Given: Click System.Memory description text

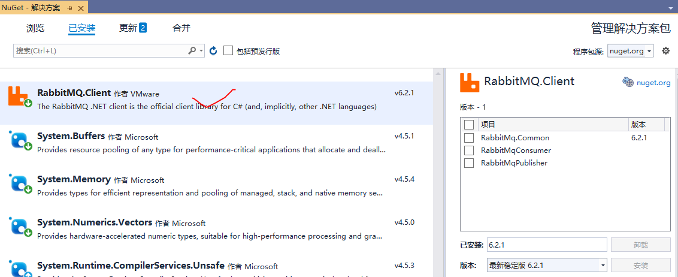Looking at the screenshot, I should [x=210, y=193].
